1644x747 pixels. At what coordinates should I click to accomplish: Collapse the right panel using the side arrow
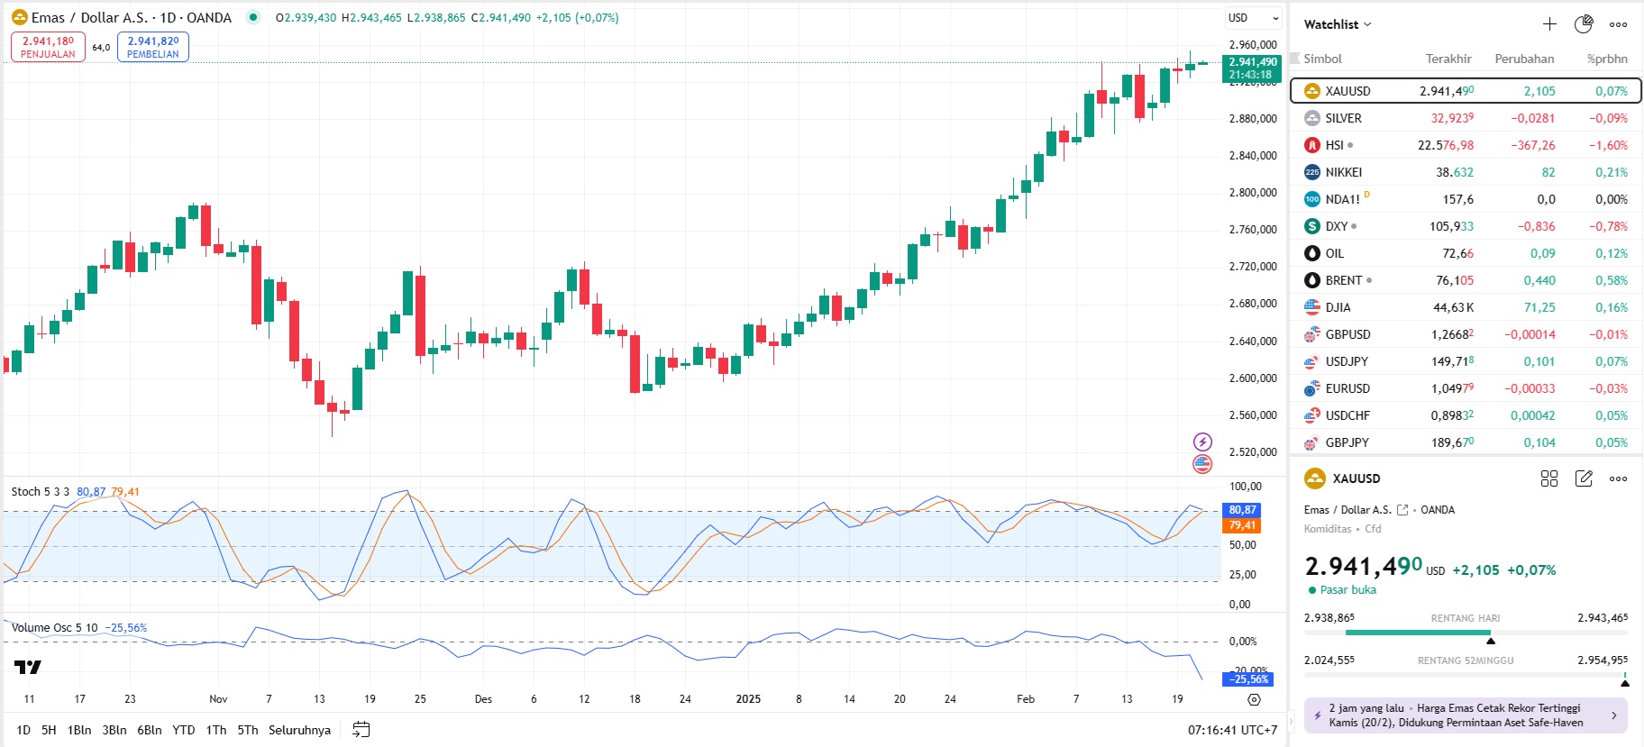[1291, 720]
